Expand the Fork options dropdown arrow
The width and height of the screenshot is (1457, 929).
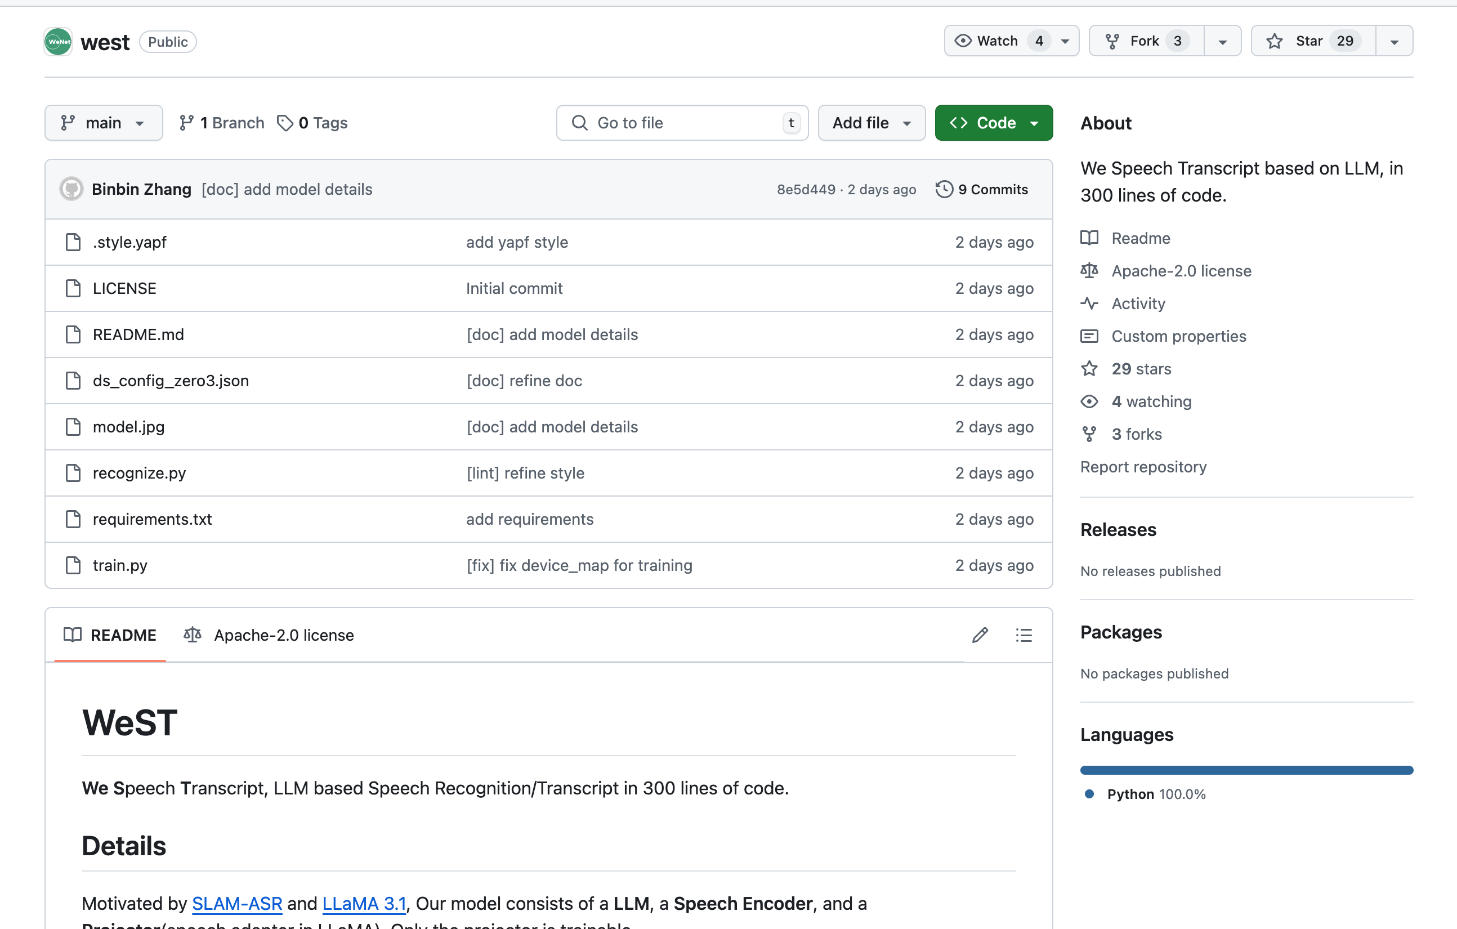(1223, 41)
